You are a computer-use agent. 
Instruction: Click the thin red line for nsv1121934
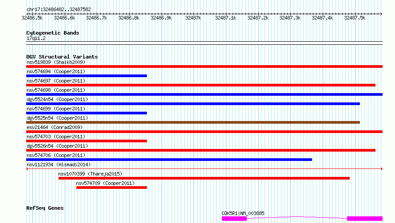204,169
